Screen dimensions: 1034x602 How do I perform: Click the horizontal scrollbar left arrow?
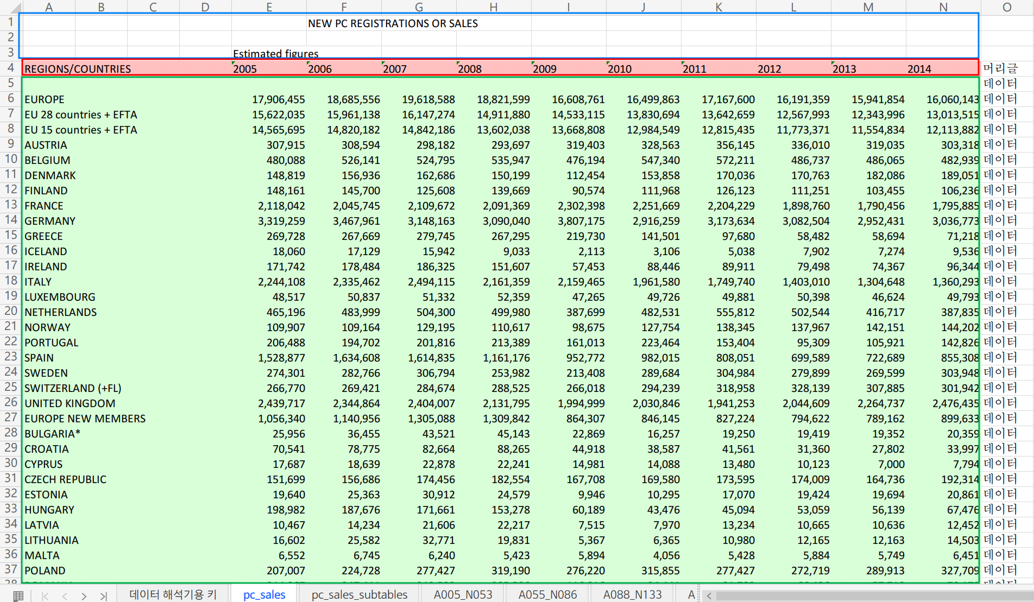[709, 595]
